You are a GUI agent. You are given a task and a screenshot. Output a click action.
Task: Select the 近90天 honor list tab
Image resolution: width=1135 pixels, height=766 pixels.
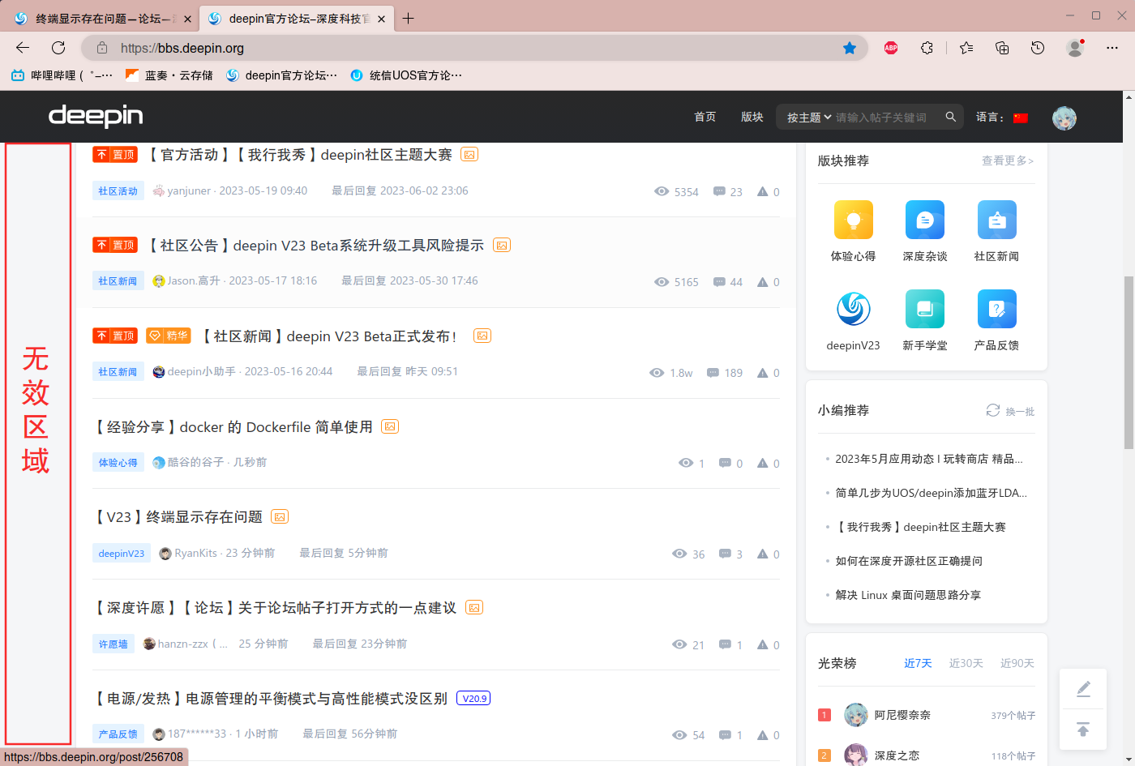coord(1017,663)
